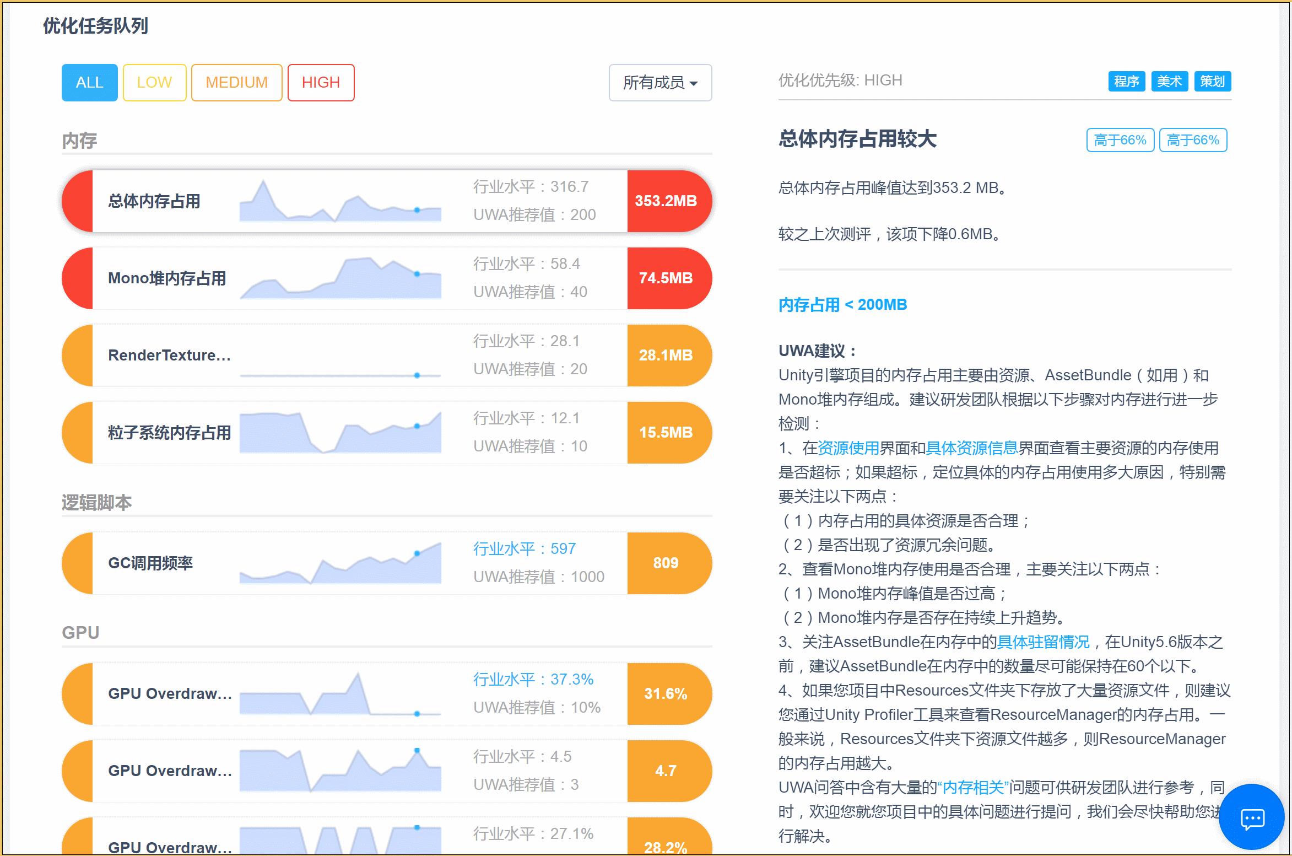Click the 策划 role tag
1292x856 pixels.
pos(1212,82)
